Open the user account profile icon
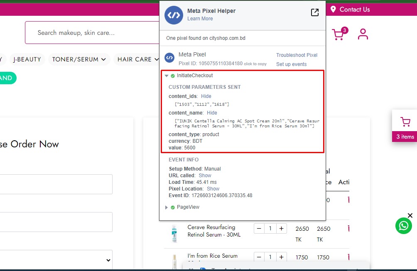Screen dimensions: 417x271 pyautogui.click(x=363, y=34)
